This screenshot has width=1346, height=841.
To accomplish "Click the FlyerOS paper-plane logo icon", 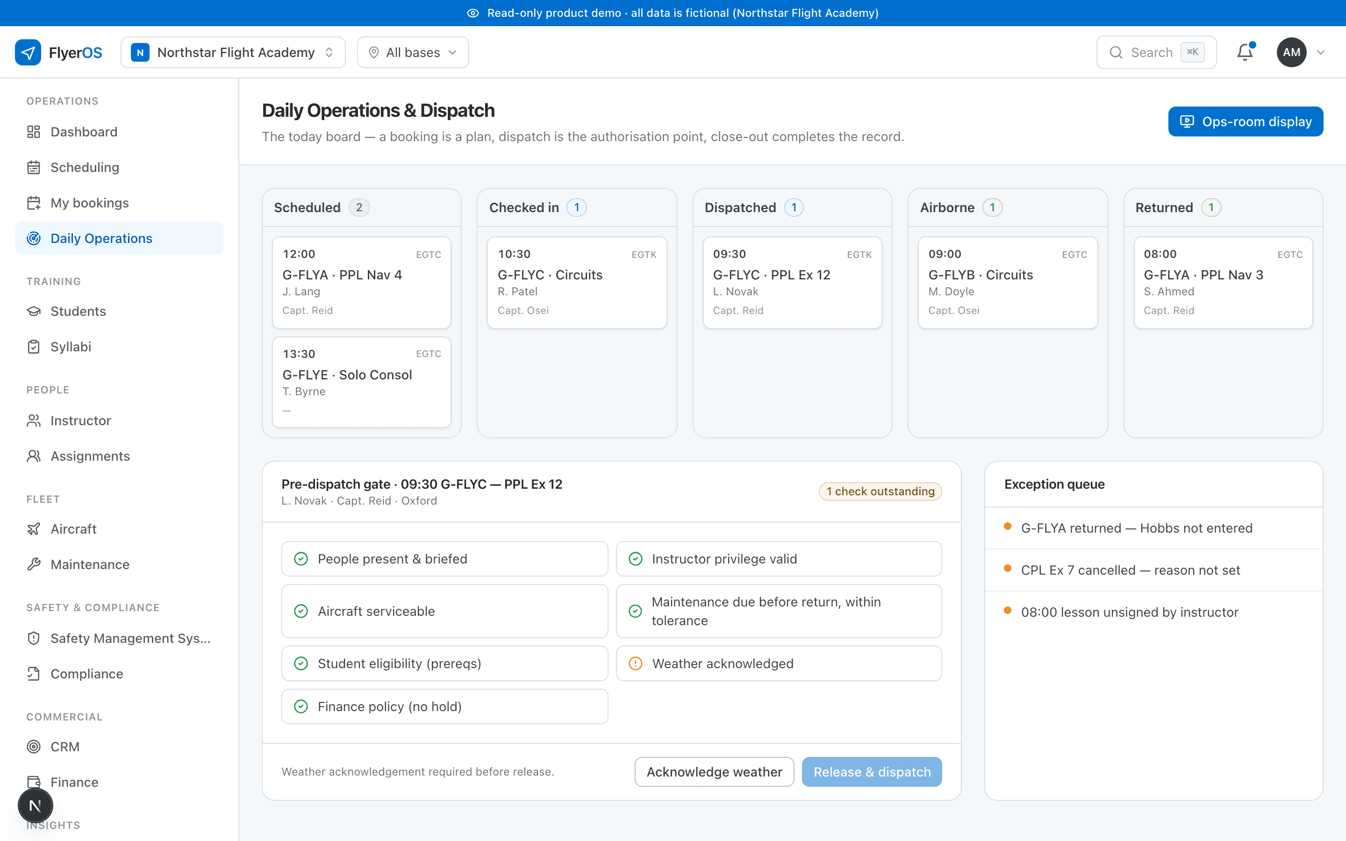I will (28, 52).
